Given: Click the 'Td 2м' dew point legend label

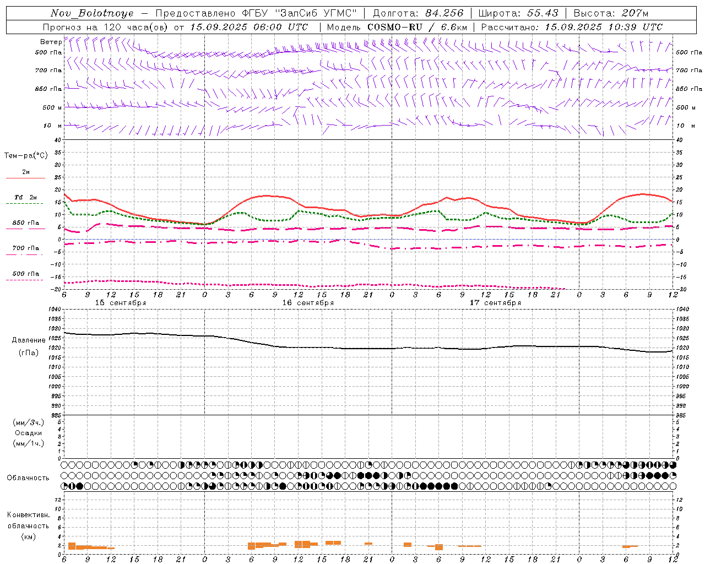Looking at the screenshot, I should coord(26,197).
